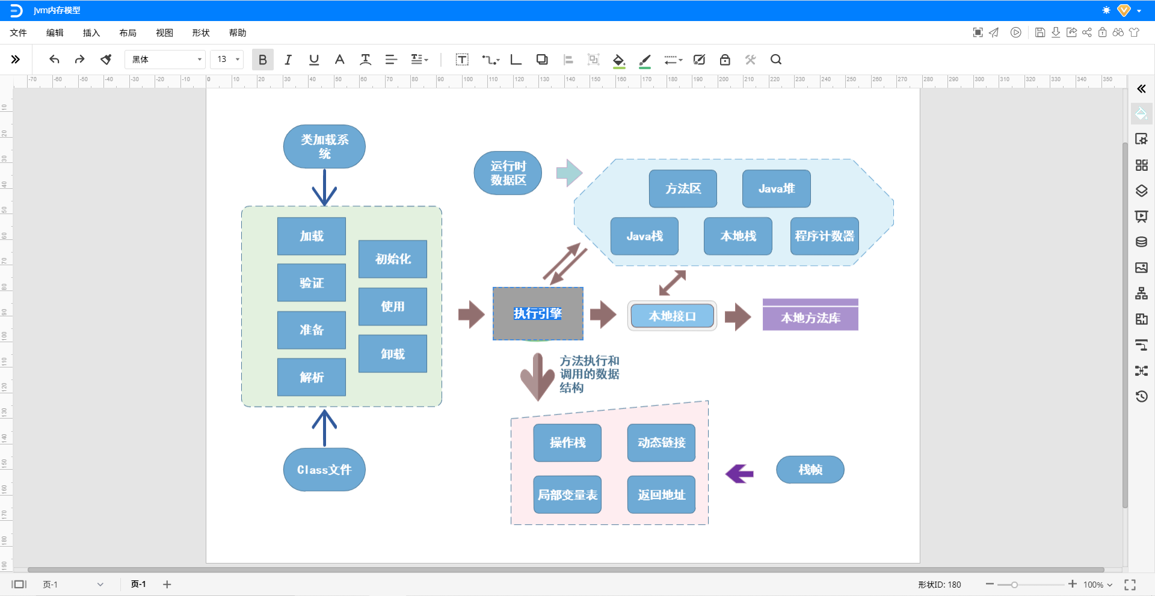This screenshot has height=596, width=1155.
Task: Open the 形状 menu
Action: click(x=201, y=33)
